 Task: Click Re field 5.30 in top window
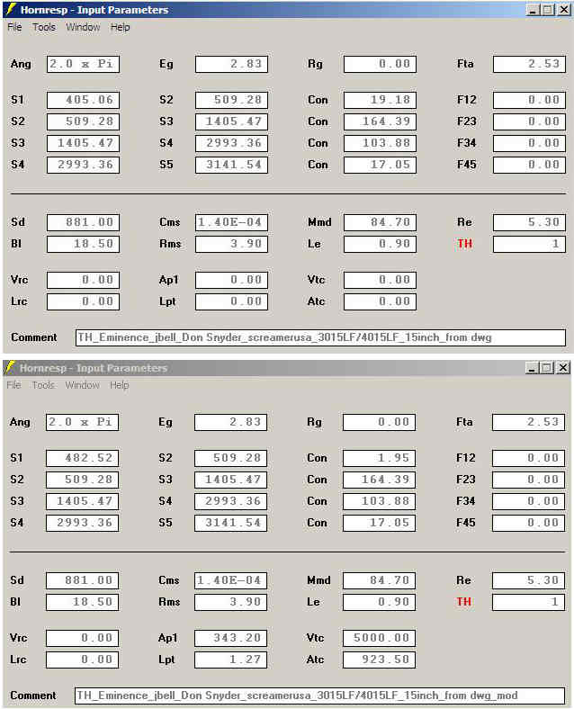(529, 222)
